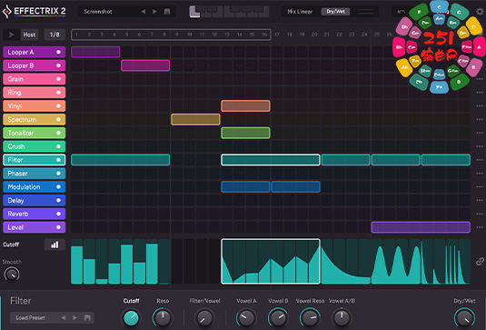
Task: Click the Effectrix 2 logo icon
Action: 7,12
